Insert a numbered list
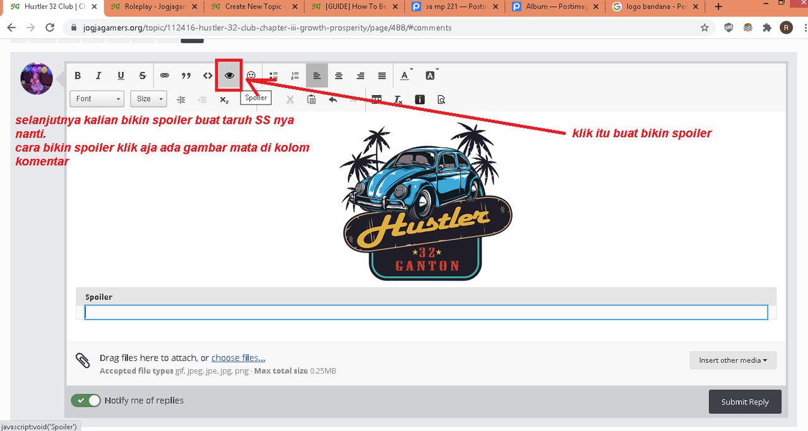The width and height of the screenshot is (808, 431). [x=295, y=76]
